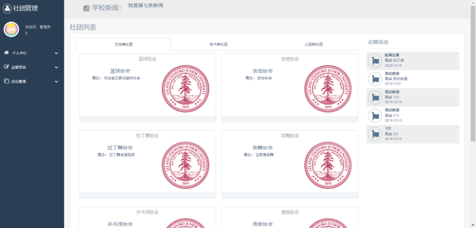Viewport: 476px width, 228px height.
Task: Click the newspaper icon beside 学校新闻
Action: pos(86,8)
